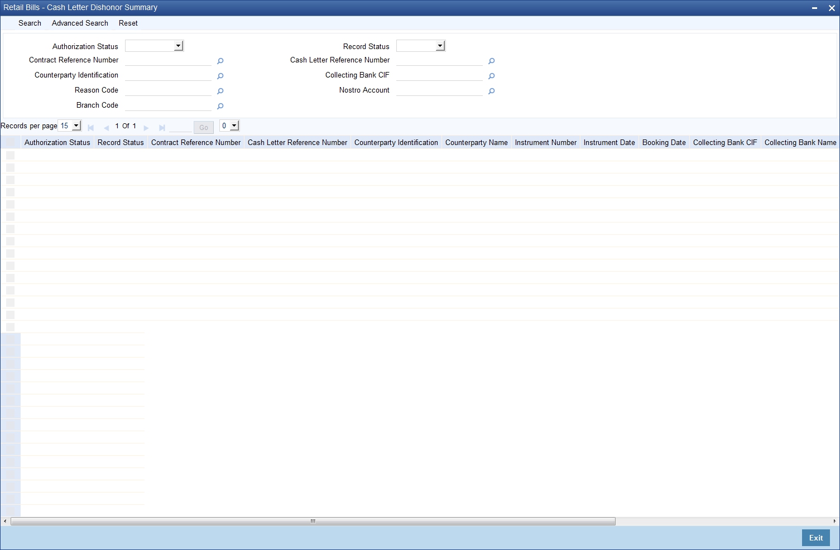Viewport: 840px width, 550px height.
Task: Open Advanced Search
Action: 80,23
